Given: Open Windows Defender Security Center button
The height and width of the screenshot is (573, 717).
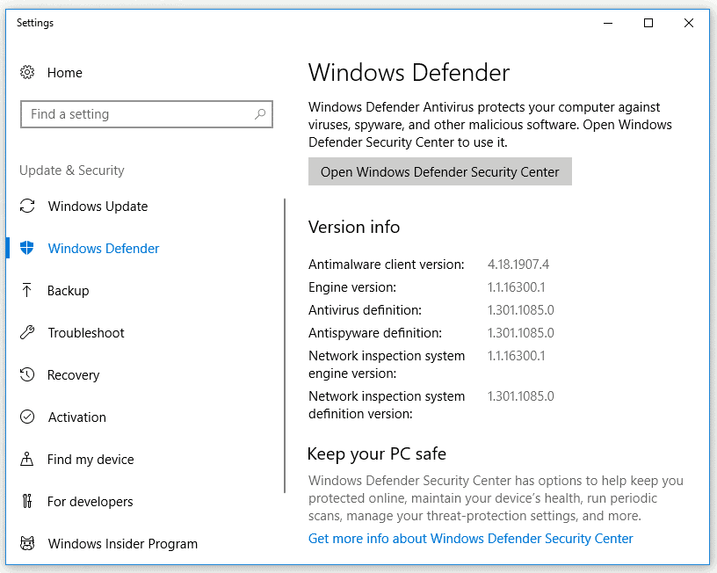Looking at the screenshot, I should click(x=440, y=171).
